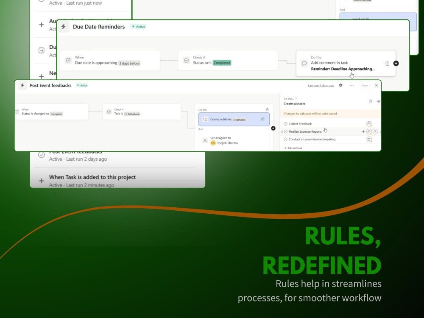This screenshot has width=424, height=318.
Task: Click Changes to subtasks will be auto-saved banner
Action: point(330,114)
